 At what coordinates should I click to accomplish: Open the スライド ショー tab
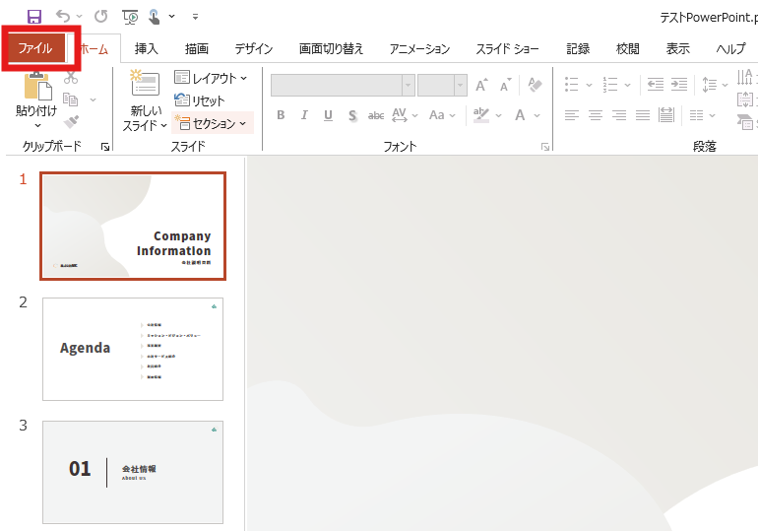point(507,49)
